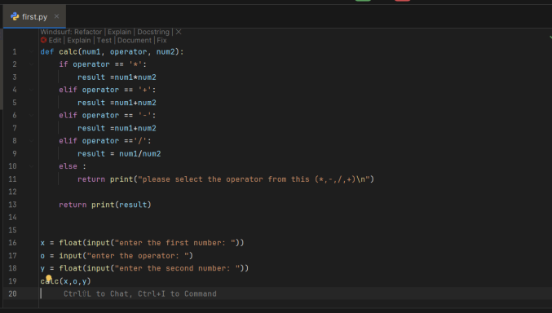Click 'enter the first number' input line
This screenshot has width=552, height=313.
pyautogui.click(x=142, y=243)
